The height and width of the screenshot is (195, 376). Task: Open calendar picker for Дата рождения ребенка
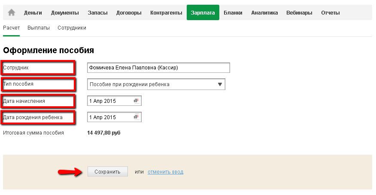[136, 117]
